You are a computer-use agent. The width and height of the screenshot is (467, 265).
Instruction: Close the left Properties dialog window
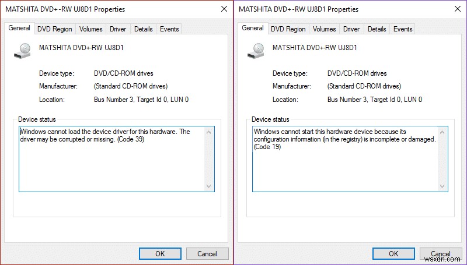point(224,9)
